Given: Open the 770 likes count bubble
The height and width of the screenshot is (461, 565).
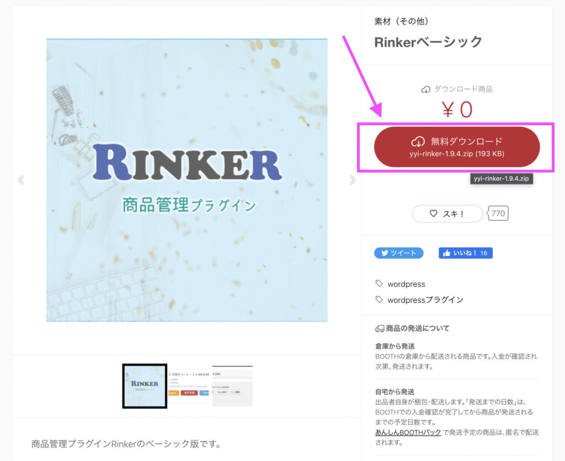Looking at the screenshot, I should click(498, 213).
